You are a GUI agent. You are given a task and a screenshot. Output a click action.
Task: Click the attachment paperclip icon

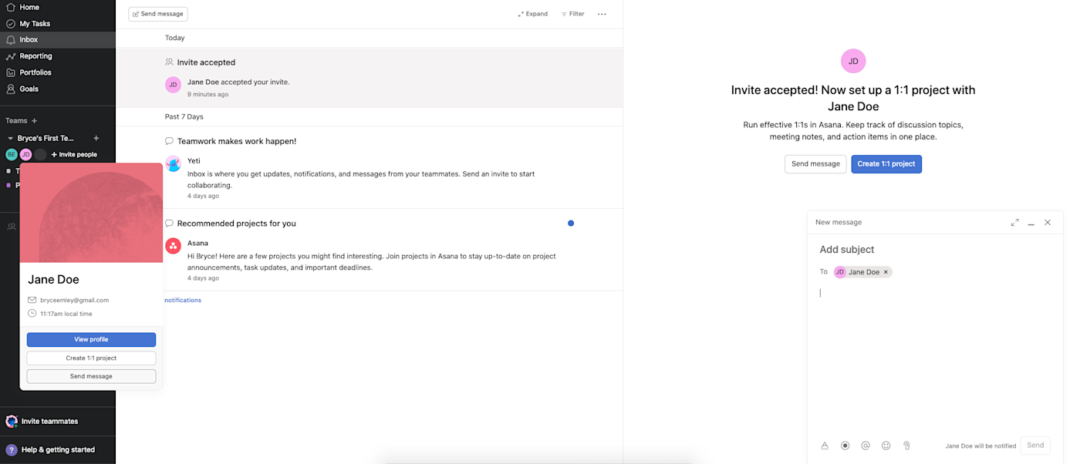(x=907, y=446)
